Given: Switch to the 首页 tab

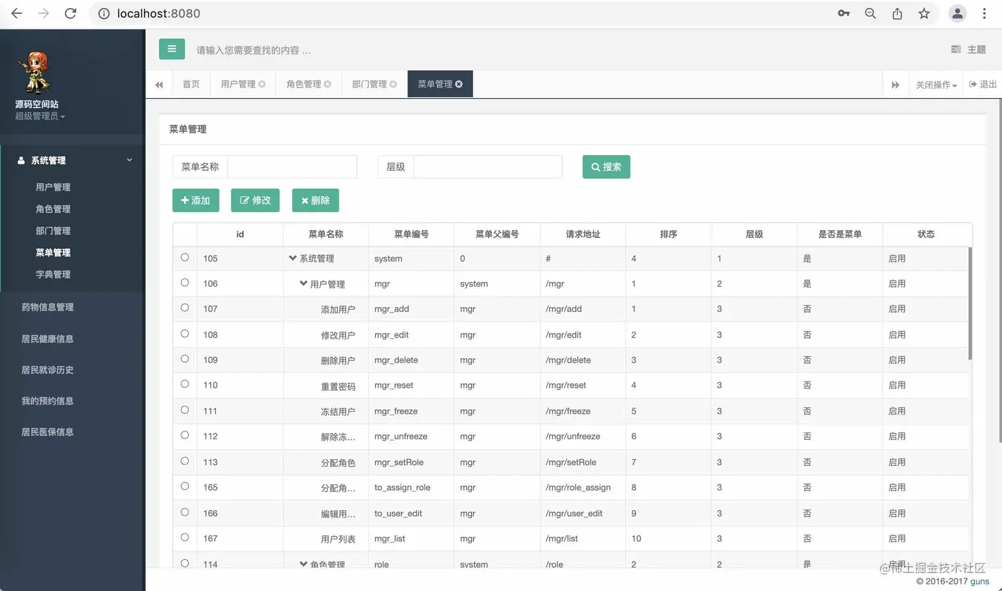Looking at the screenshot, I should (x=191, y=84).
